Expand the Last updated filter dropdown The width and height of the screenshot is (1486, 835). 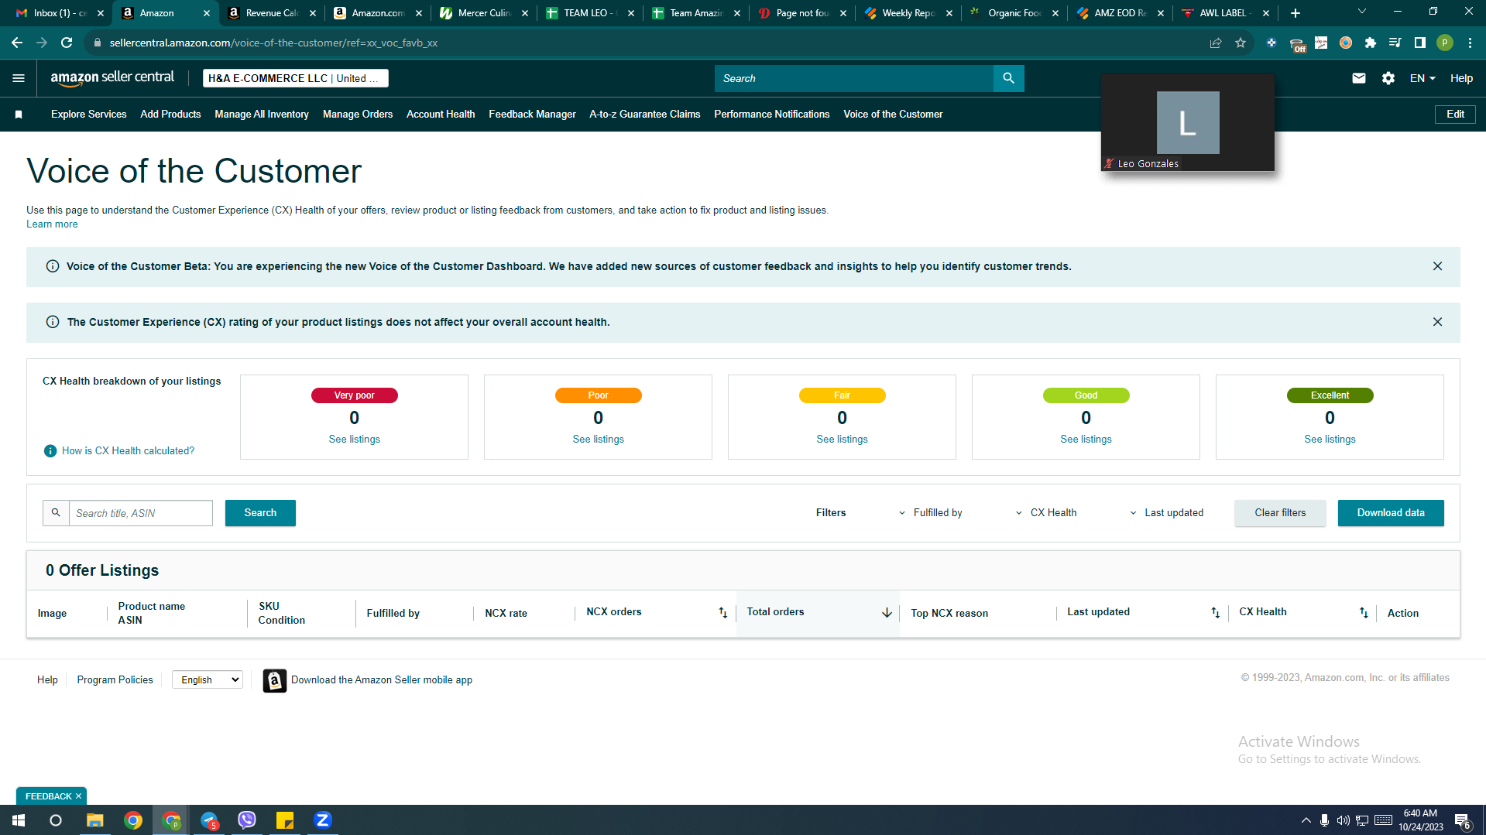(x=1166, y=513)
